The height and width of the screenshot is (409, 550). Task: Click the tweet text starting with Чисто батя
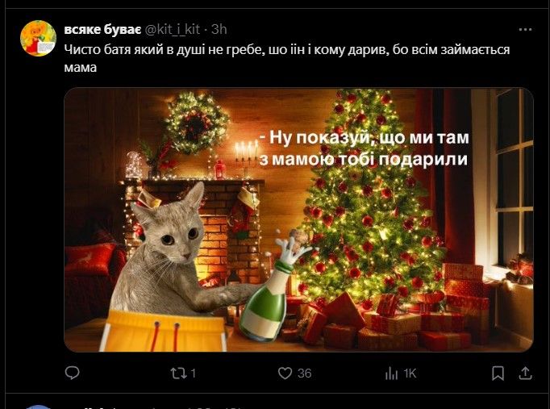[x=287, y=58]
